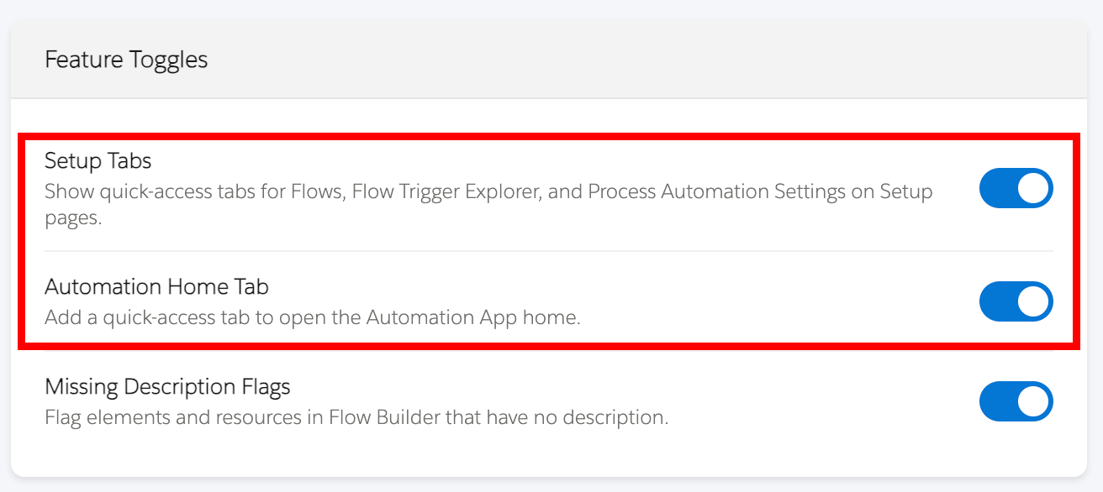Image resolution: width=1103 pixels, height=492 pixels.
Task: Select the Feature Toggles section header
Action: point(124,60)
